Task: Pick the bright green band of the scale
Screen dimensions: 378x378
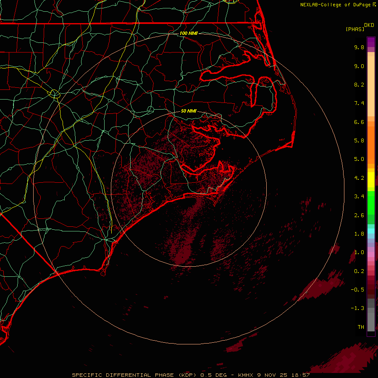Action: coord(371,203)
